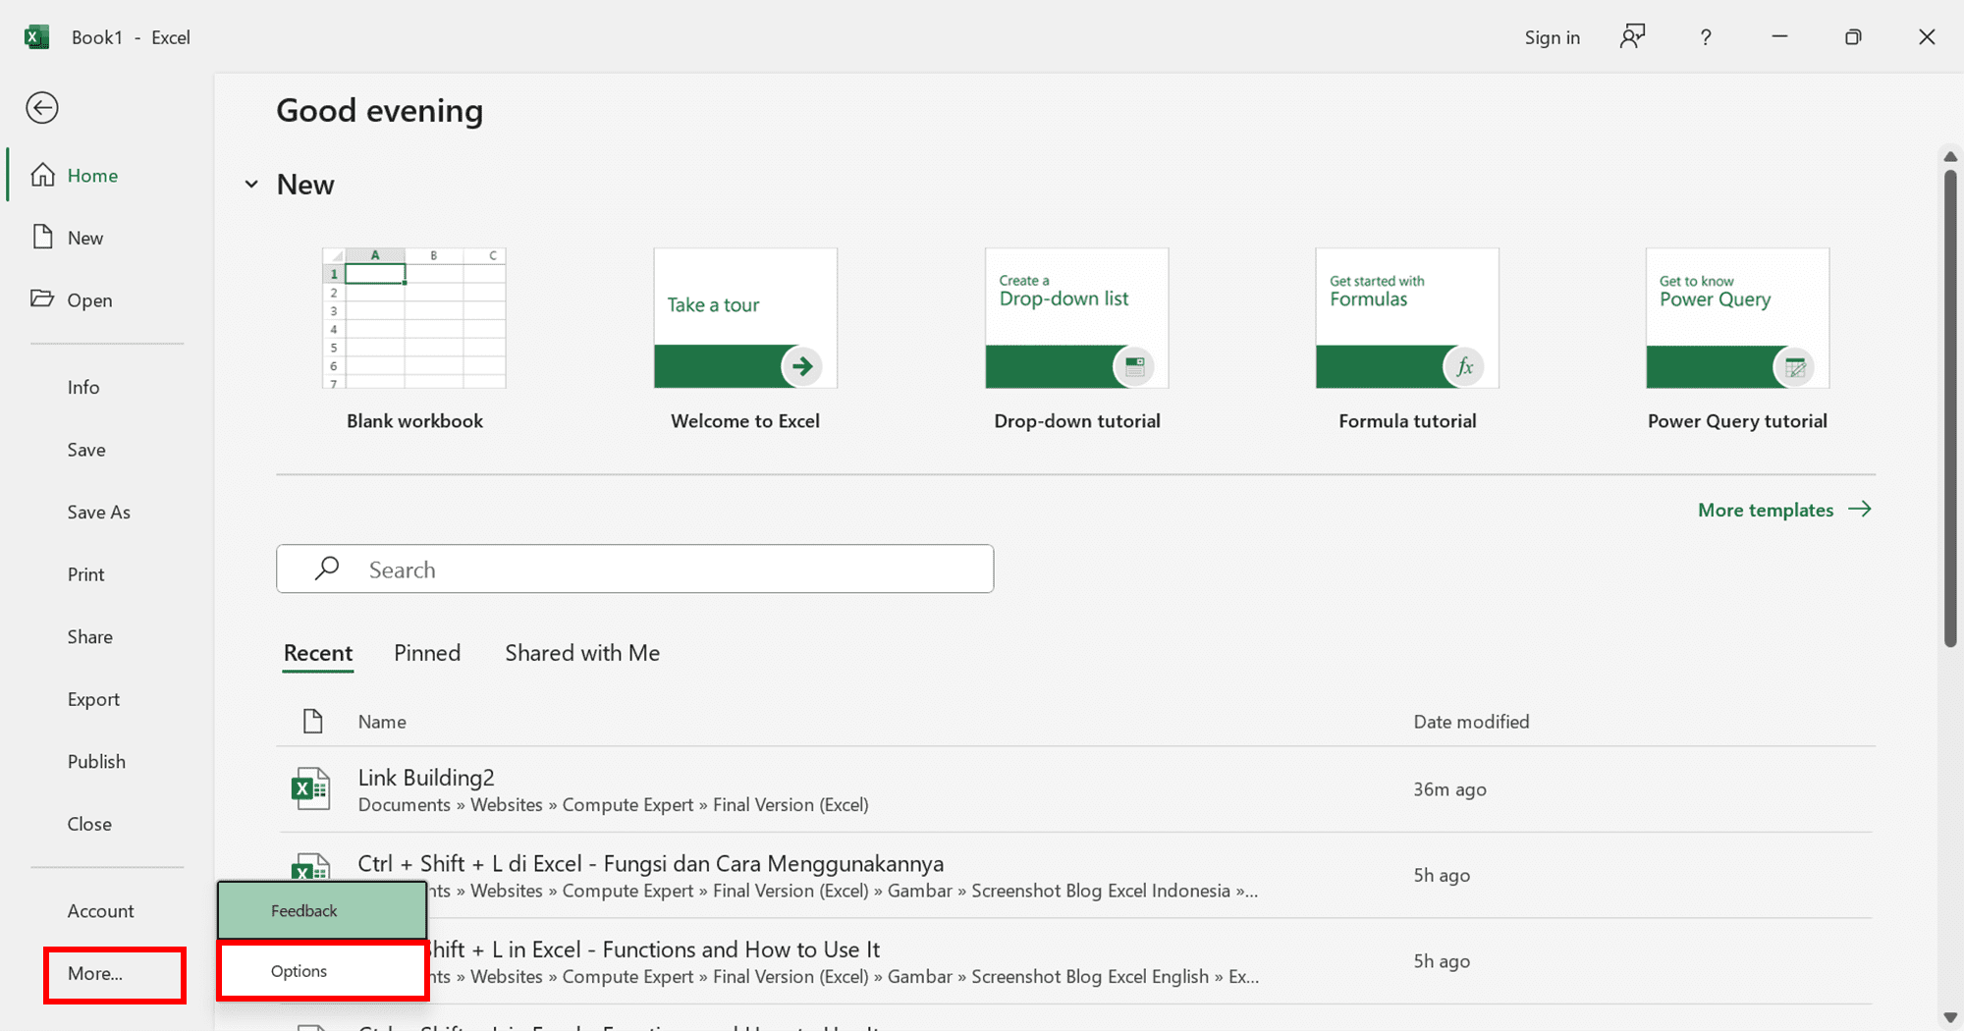This screenshot has width=1964, height=1031.
Task: Switch to the Shared with Me tab
Action: click(x=582, y=653)
